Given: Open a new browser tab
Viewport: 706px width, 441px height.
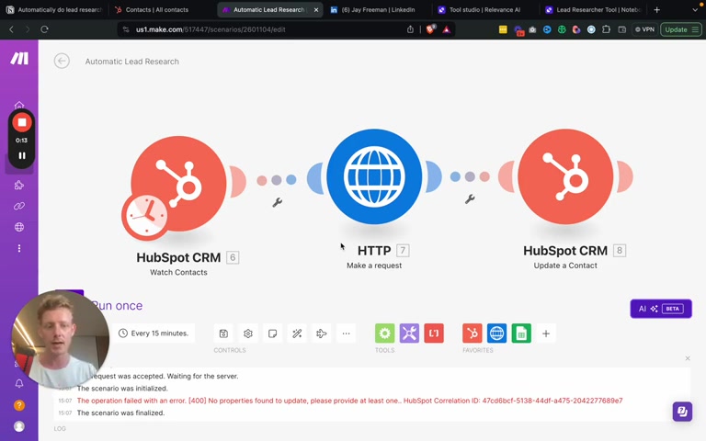Looking at the screenshot, I should pyautogui.click(x=657, y=9).
